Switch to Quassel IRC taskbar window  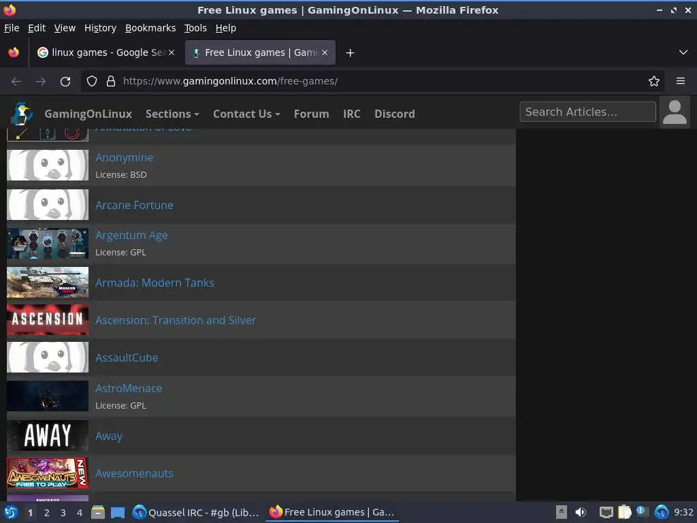point(196,512)
